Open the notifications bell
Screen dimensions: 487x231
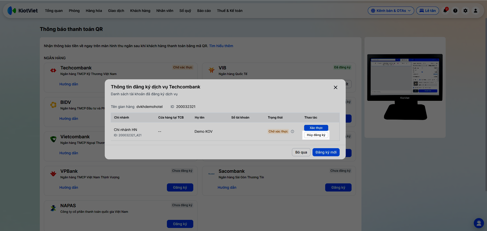click(x=445, y=11)
